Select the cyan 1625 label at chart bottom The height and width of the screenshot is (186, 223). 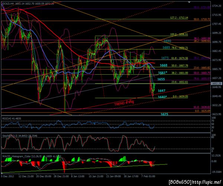point(164,114)
